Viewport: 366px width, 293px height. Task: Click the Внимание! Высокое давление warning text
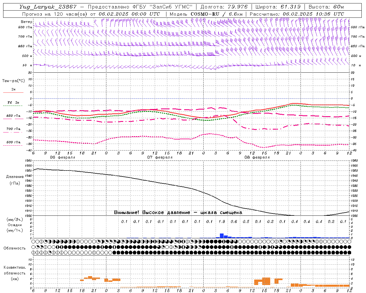tap(178, 213)
